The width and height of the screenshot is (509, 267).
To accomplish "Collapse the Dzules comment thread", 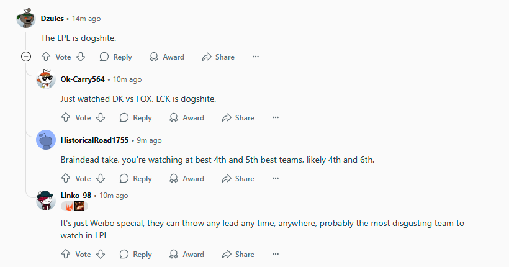I will click(26, 57).
